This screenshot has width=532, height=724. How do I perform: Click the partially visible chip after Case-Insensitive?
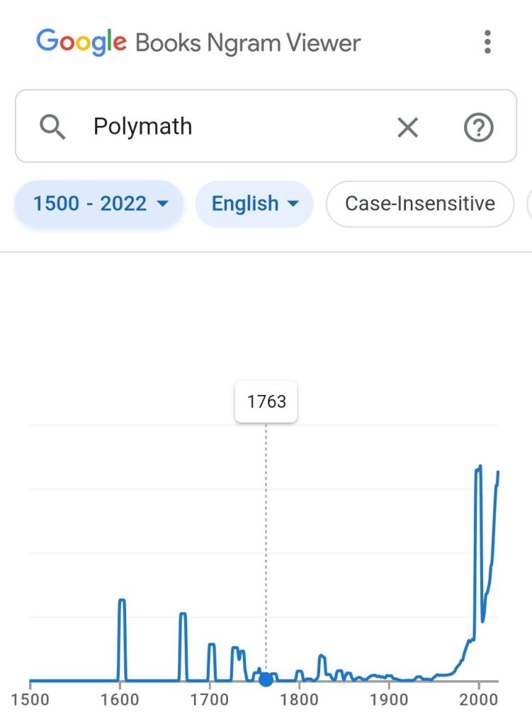[528, 204]
